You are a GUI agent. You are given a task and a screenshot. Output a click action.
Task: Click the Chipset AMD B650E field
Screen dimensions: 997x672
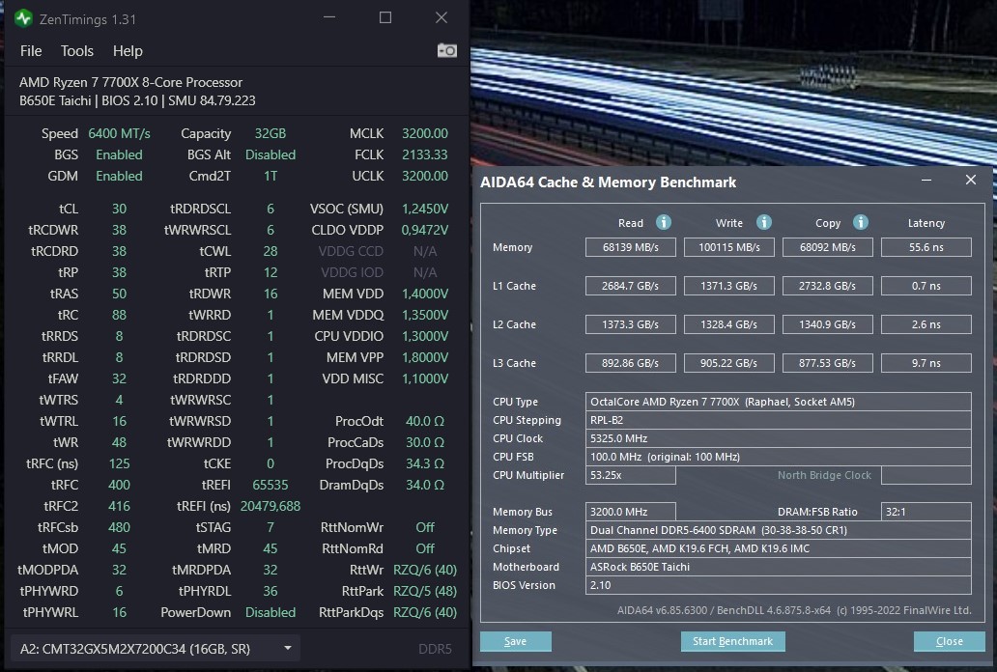tap(779, 548)
